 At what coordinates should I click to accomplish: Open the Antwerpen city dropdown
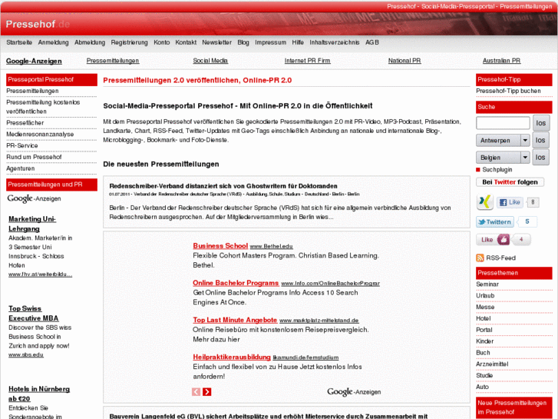point(503,141)
